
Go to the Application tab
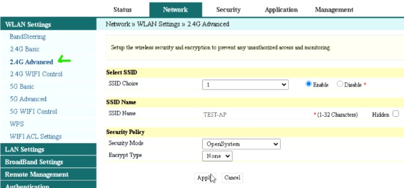pos(281,10)
